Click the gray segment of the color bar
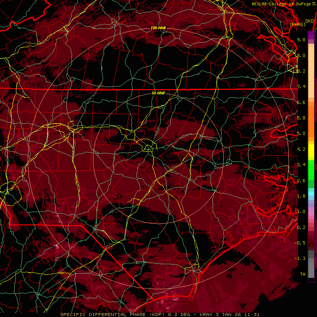This screenshot has width=317, height=317. coord(311,264)
